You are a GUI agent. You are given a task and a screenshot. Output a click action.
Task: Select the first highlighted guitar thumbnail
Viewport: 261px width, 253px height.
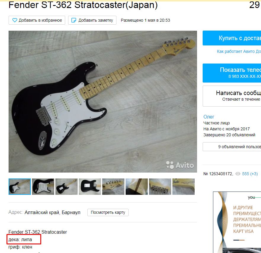[20, 186]
